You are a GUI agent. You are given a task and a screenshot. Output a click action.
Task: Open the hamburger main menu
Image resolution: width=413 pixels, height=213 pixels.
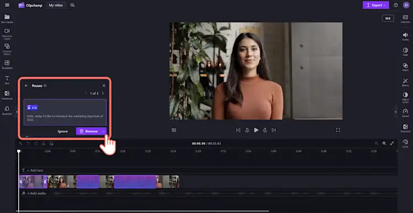point(7,5)
